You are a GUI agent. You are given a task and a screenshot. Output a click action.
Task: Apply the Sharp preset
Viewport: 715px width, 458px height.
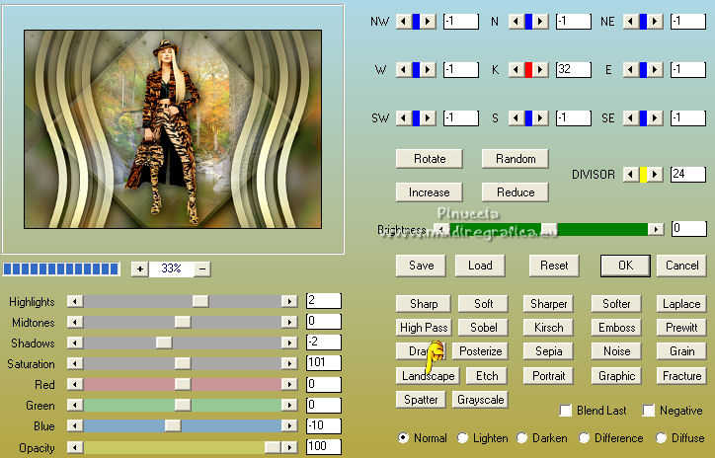tap(424, 303)
